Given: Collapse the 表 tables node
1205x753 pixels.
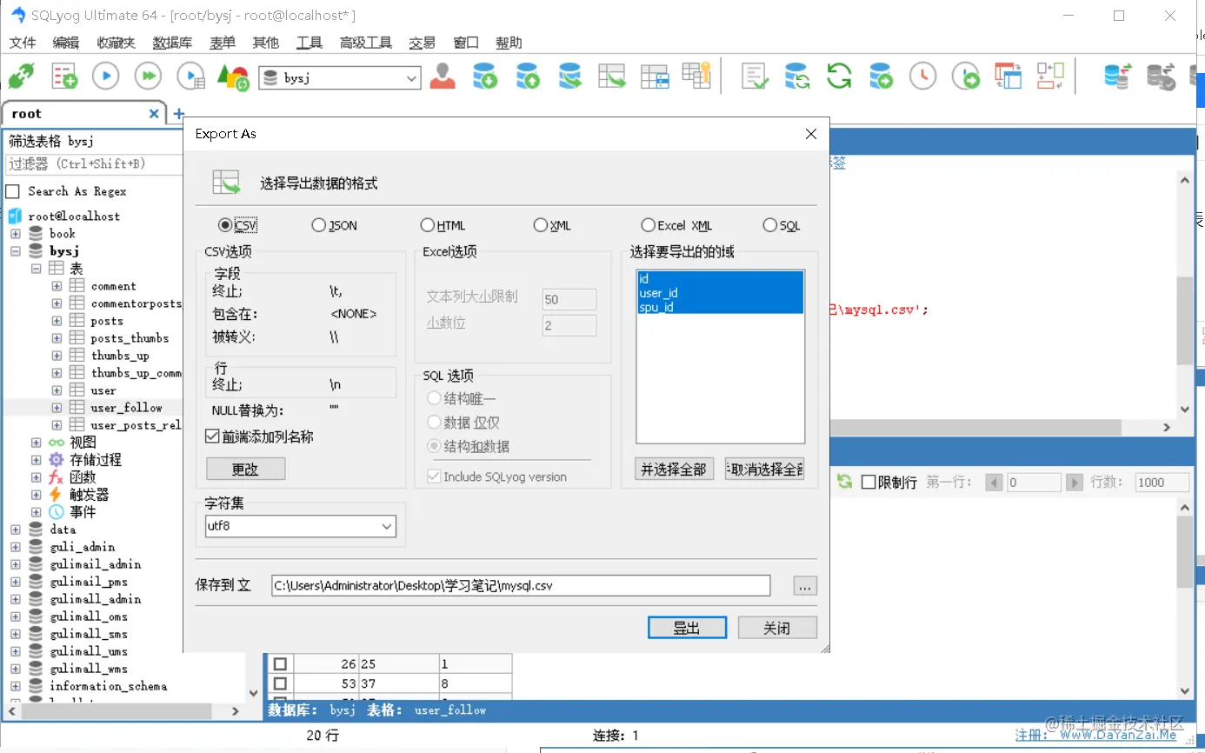Looking at the screenshot, I should [37, 269].
